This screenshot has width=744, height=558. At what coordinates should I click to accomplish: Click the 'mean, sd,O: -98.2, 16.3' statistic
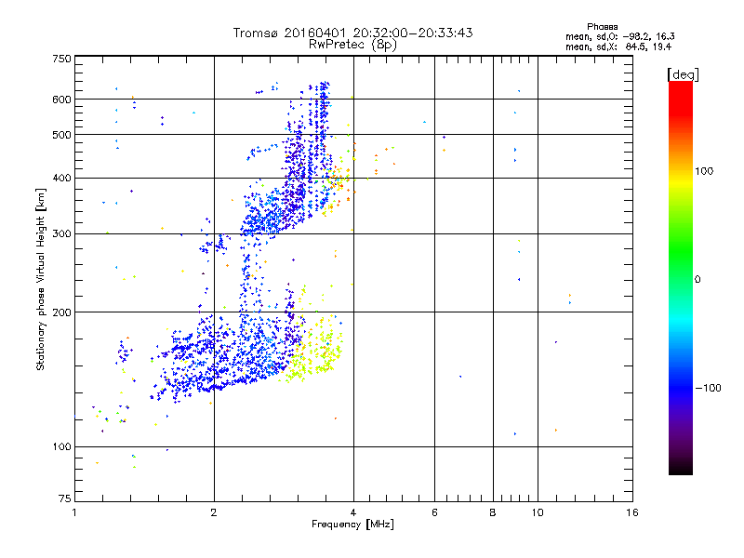pyautogui.click(x=619, y=36)
